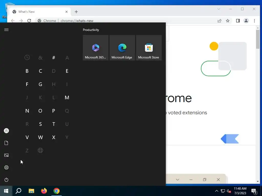The height and width of the screenshot is (196, 262).
Task: Open network status tray icon
Action: (x=223, y=191)
